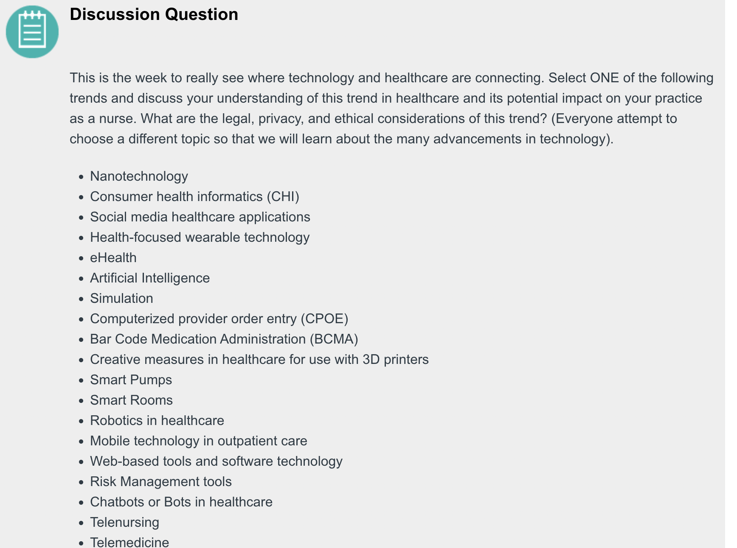
Task: Select Web-based tools and software technology
Action: 216,461
